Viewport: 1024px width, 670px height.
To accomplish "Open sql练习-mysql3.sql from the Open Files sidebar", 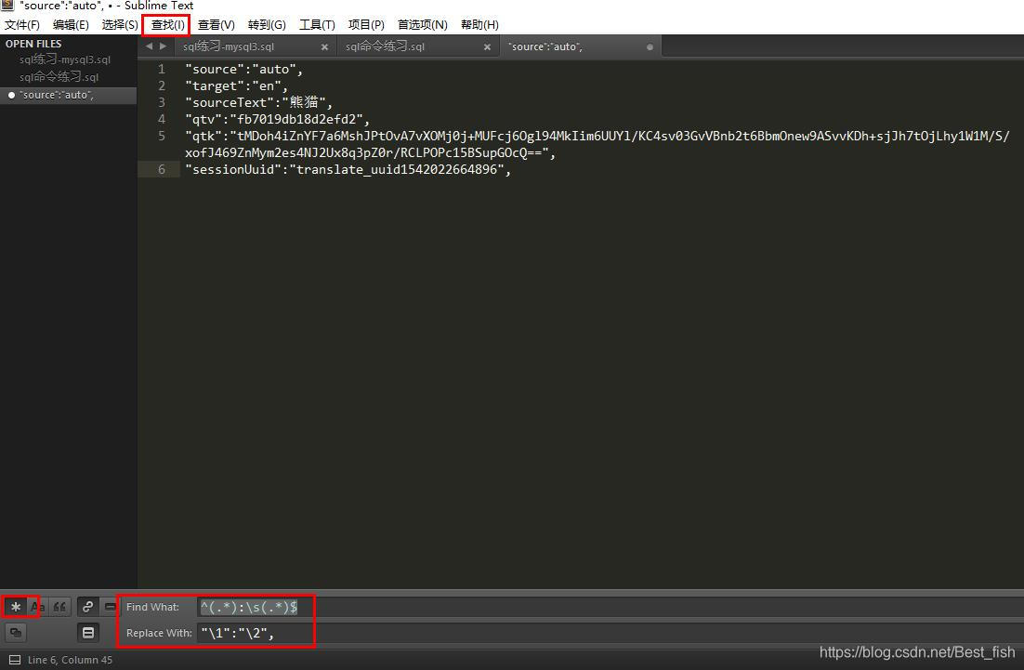I will pos(65,59).
